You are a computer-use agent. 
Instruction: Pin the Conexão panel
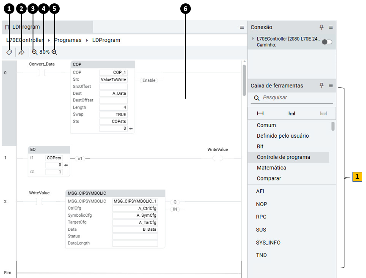coord(322,27)
